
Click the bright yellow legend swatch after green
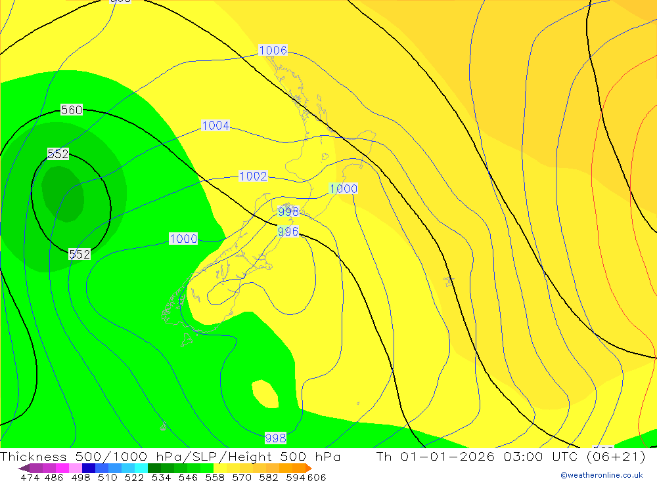(x=220, y=468)
